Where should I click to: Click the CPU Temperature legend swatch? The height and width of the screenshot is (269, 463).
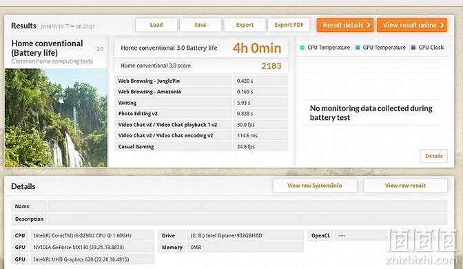click(x=302, y=48)
